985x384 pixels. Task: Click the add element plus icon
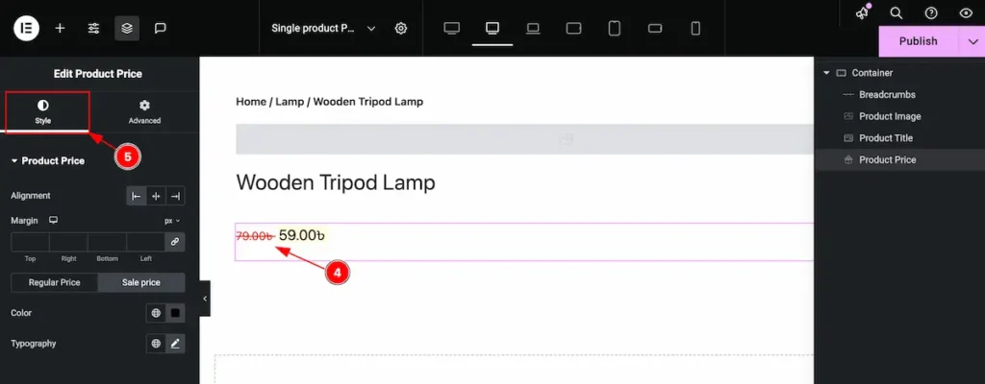(60, 28)
